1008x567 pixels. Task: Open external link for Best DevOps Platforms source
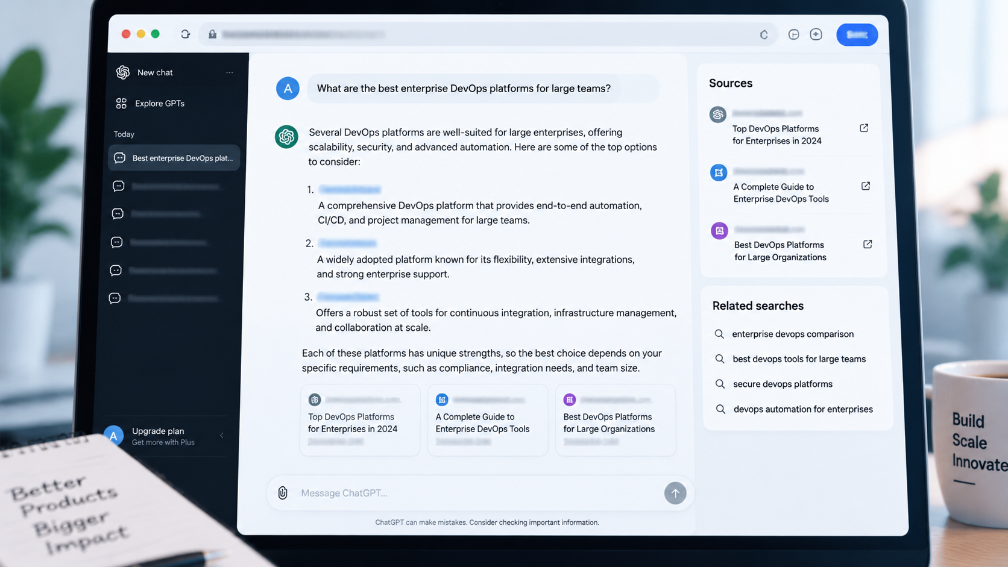click(x=868, y=244)
